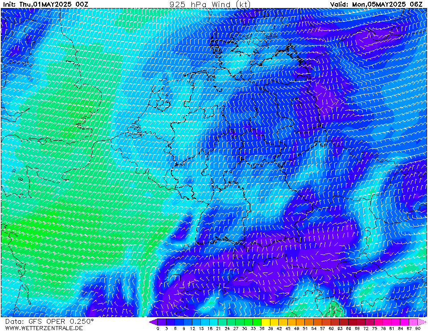Click the right pink arrow of the color legend
The height and width of the screenshot is (331, 428).
pos(422,322)
